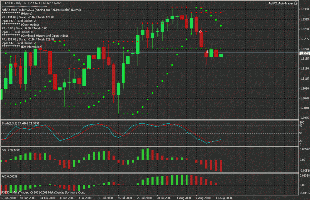Viewport: 310px width, 200px height.
Task: Click the AC -0.004708 indicator label
Action: tap(11, 150)
